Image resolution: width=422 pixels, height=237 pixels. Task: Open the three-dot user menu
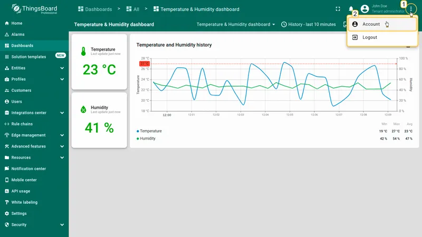[411, 9]
